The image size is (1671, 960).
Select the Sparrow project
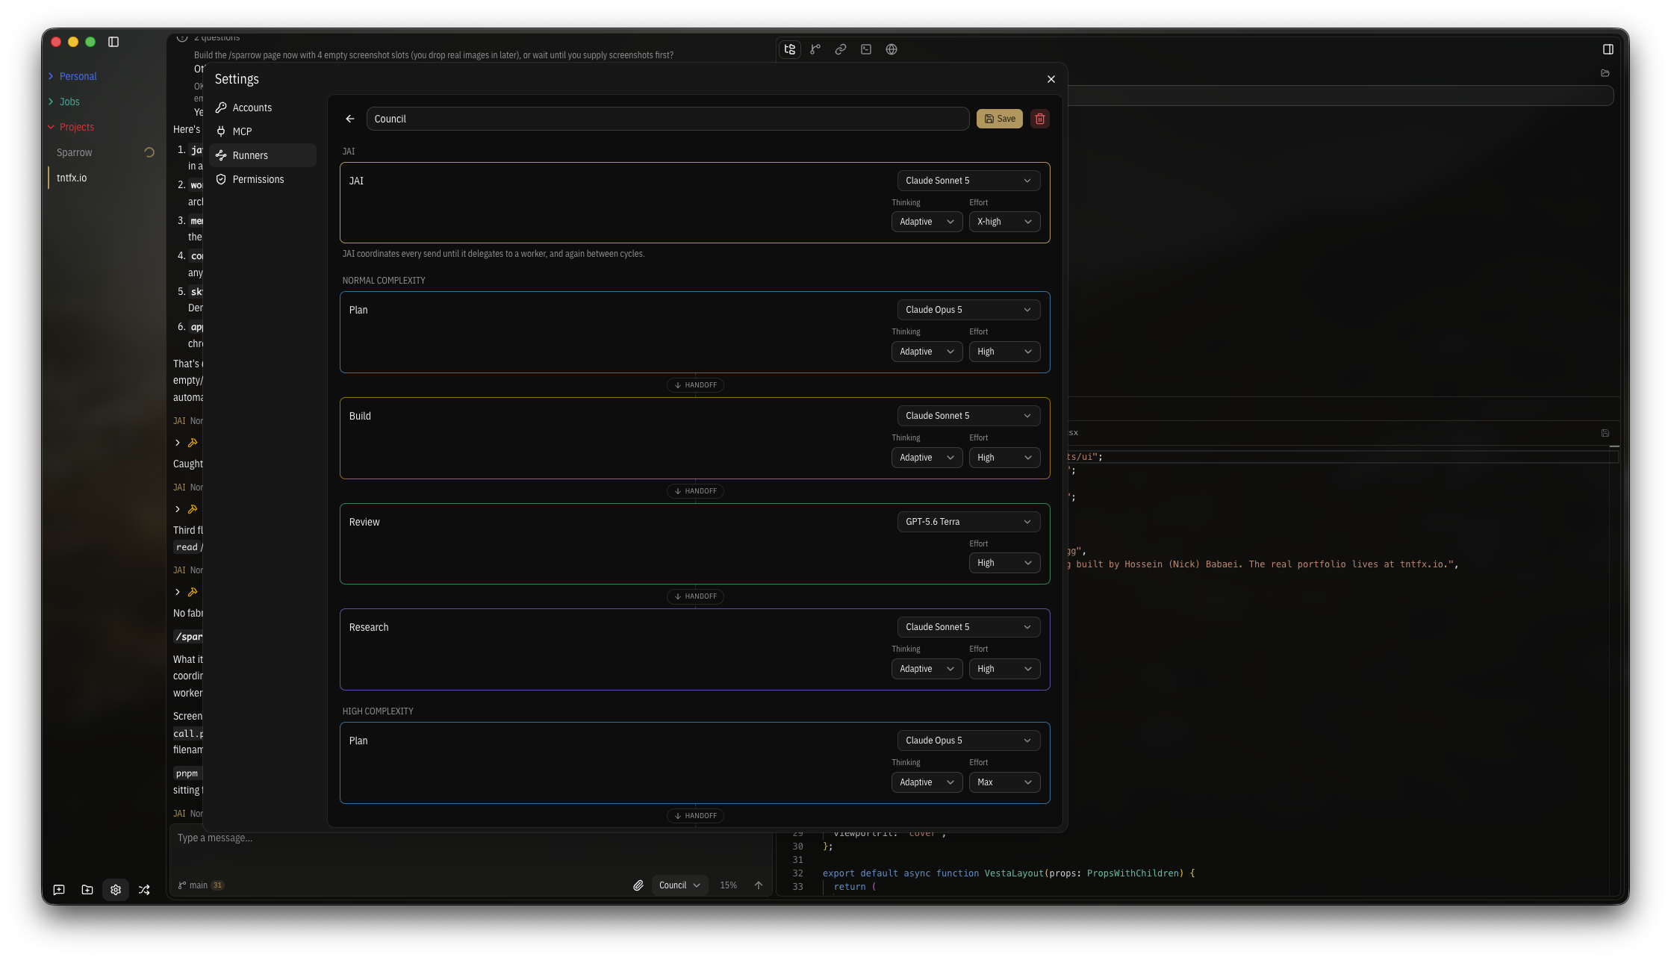tap(75, 152)
